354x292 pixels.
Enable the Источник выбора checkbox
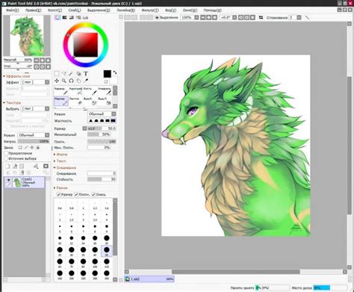(x=7, y=158)
